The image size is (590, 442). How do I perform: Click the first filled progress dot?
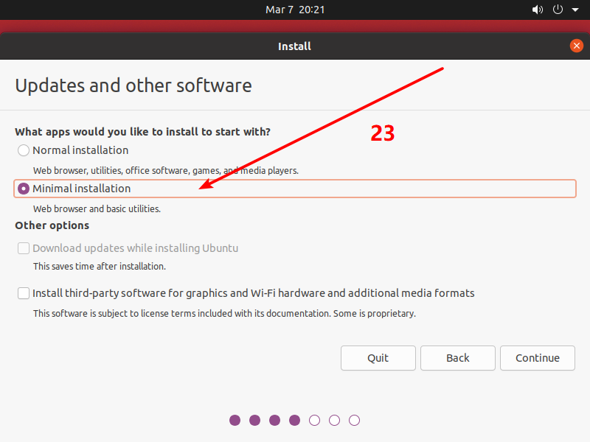[235, 420]
